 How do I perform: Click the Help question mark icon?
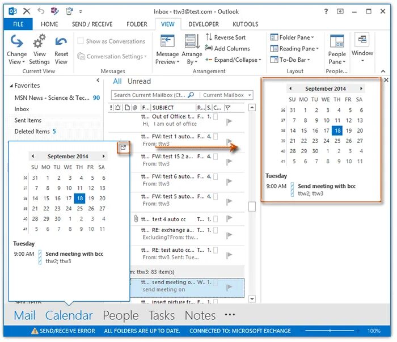(326, 11)
